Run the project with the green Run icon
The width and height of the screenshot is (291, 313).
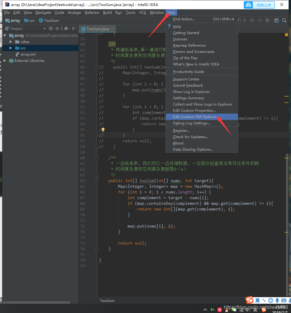tap(245, 20)
